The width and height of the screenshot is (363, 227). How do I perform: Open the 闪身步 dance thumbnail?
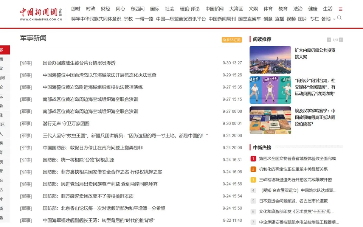(x=270, y=90)
